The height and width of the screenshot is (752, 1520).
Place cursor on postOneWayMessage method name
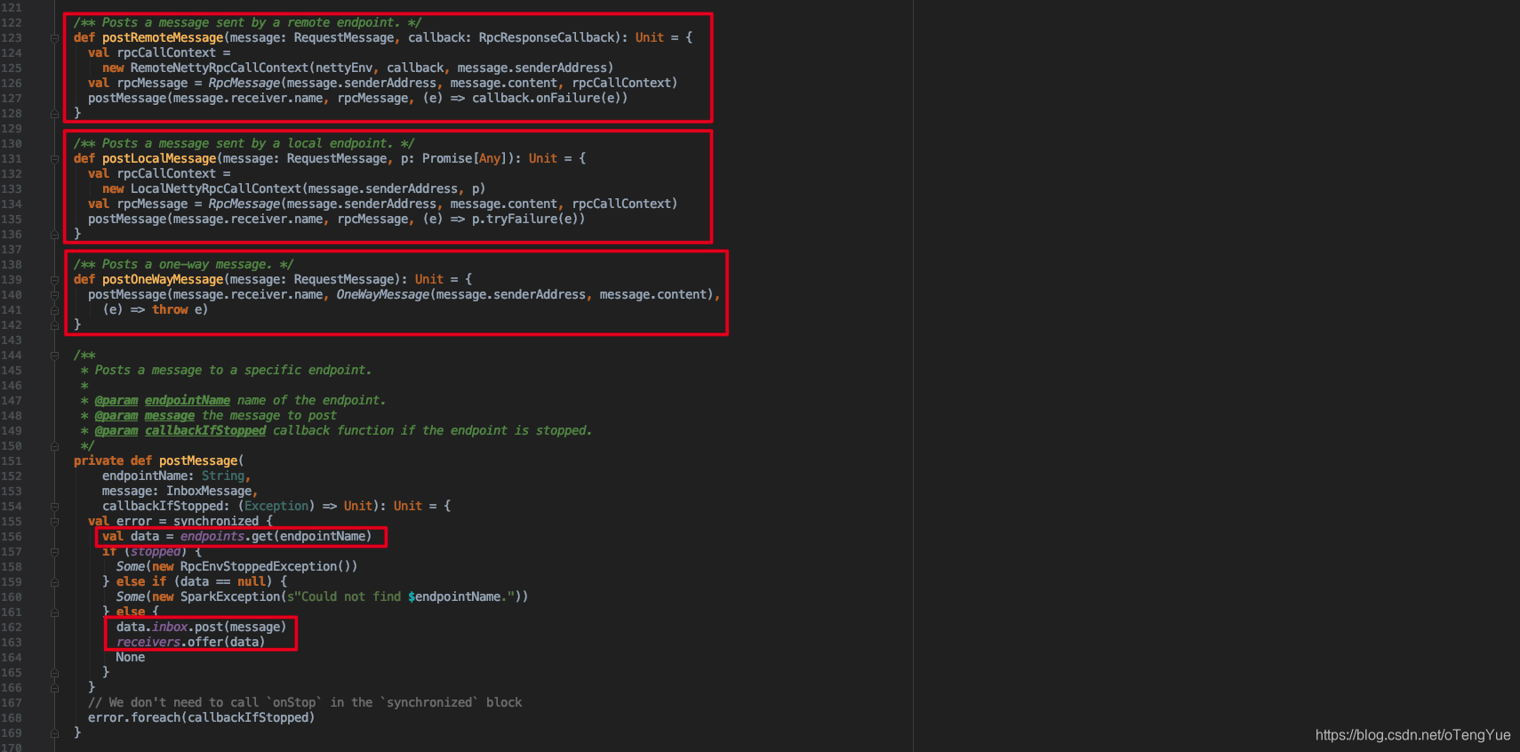163,280
